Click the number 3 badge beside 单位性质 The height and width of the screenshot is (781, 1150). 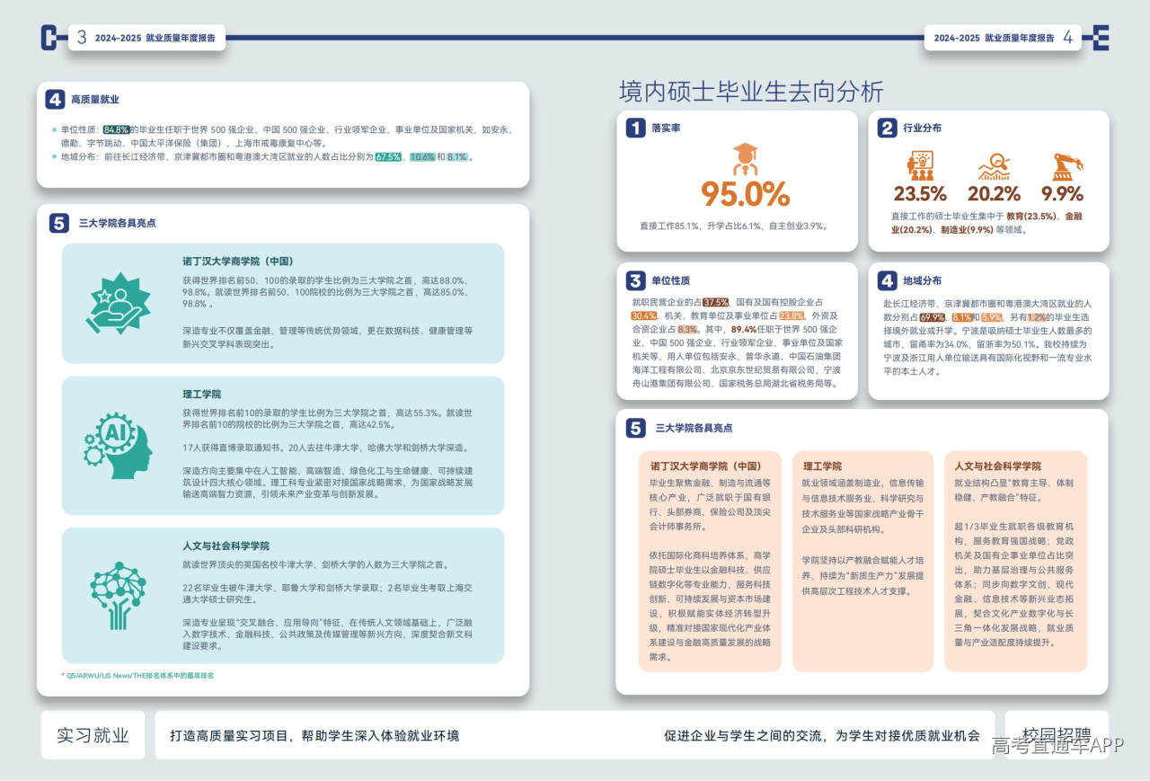(635, 280)
